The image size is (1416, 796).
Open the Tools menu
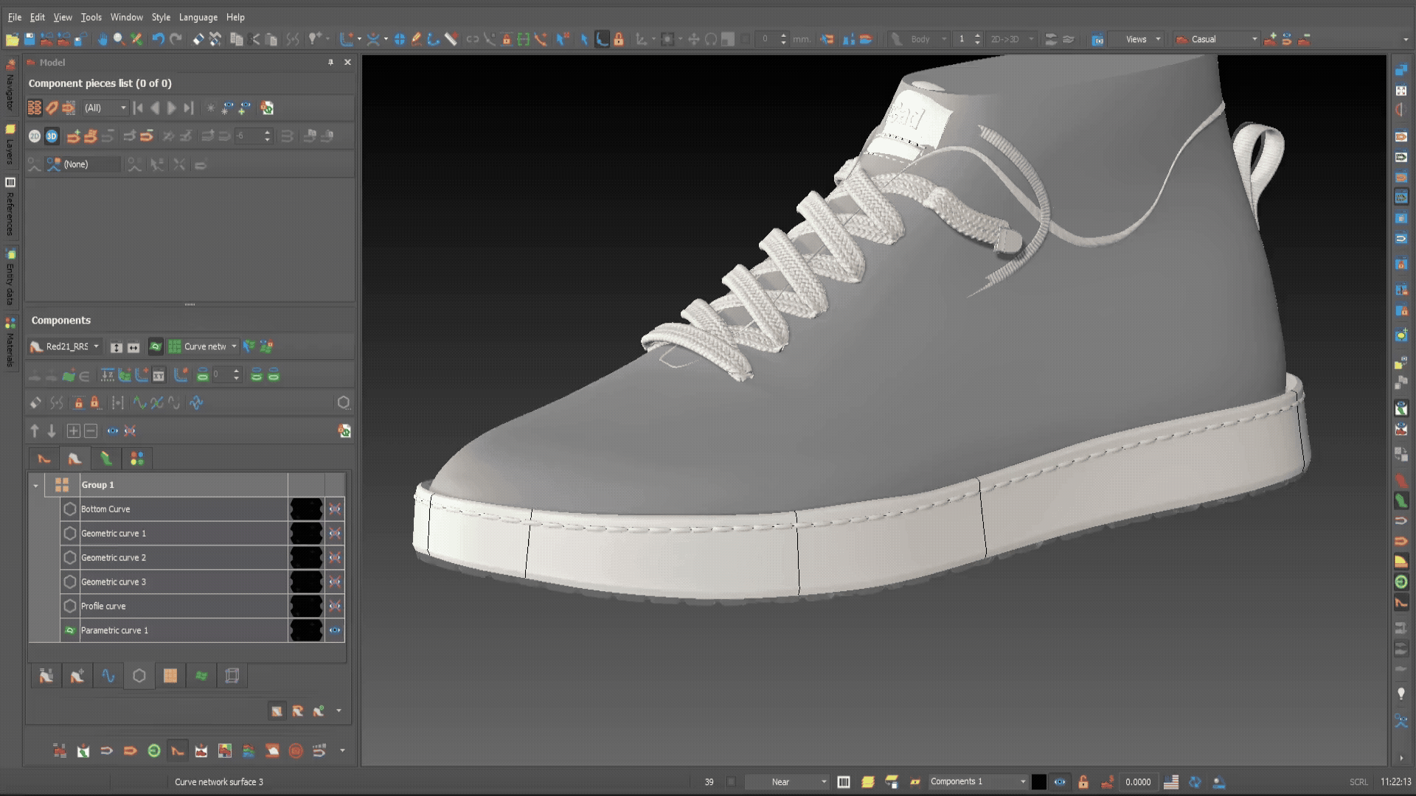[x=91, y=17]
